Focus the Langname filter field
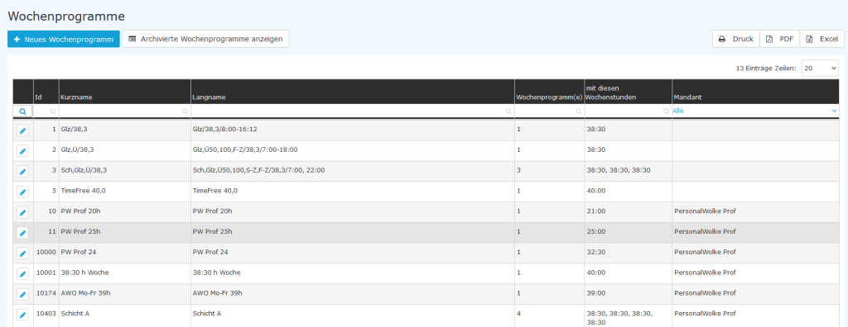The height and width of the screenshot is (327, 848). pyautogui.click(x=353, y=111)
